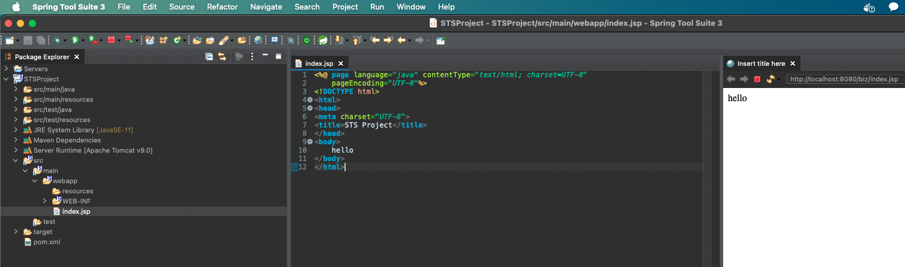Click the Run on Server icon
This screenshot has height=267, width=905.
(93, 40)
